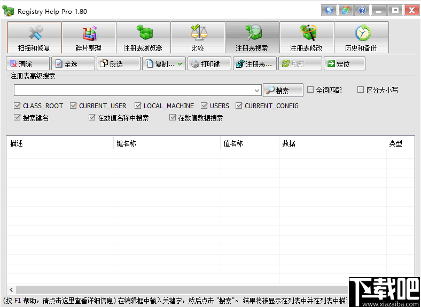Focus the registry search keyword field

[133, 90]
